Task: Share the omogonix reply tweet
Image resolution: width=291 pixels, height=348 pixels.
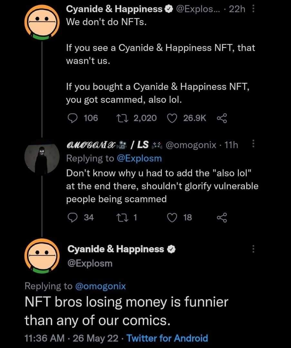Action: click(x=222, y=218)
